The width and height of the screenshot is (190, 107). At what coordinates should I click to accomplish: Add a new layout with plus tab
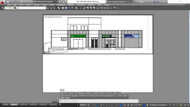tap(60, 104)
